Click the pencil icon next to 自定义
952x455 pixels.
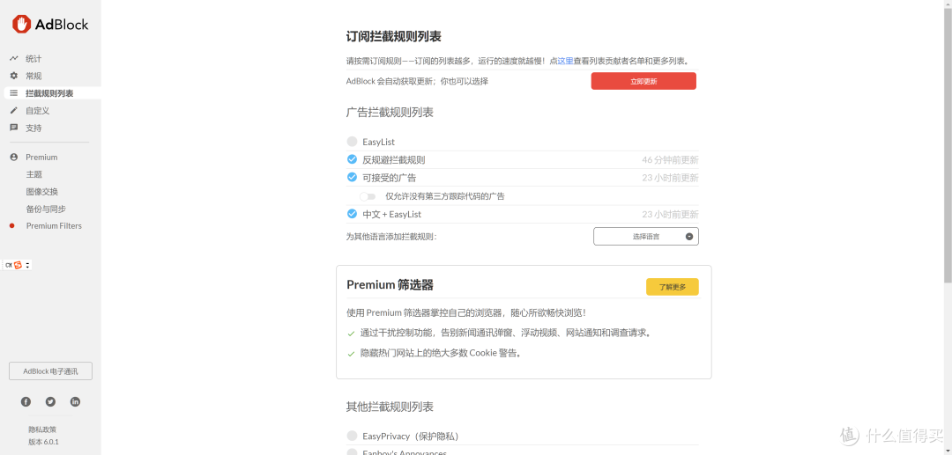coord(14,110)
